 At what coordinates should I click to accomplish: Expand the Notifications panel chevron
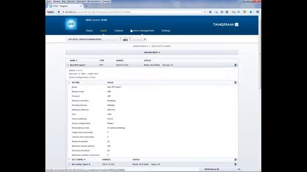[239, 169]
